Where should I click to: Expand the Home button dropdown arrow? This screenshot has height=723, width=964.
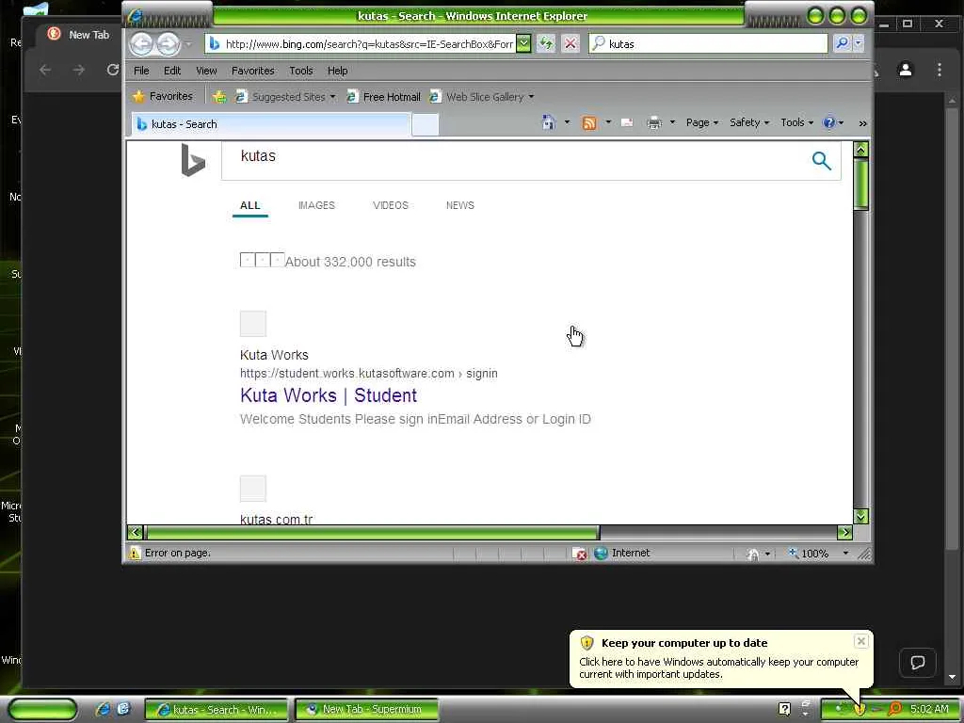pos(567,122)
